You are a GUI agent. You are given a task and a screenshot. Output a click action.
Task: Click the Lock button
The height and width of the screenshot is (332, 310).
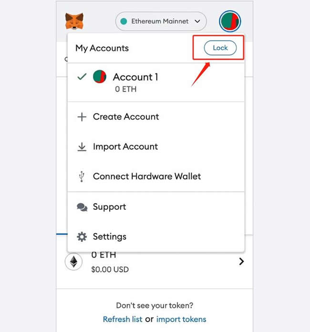coord(220,48)
